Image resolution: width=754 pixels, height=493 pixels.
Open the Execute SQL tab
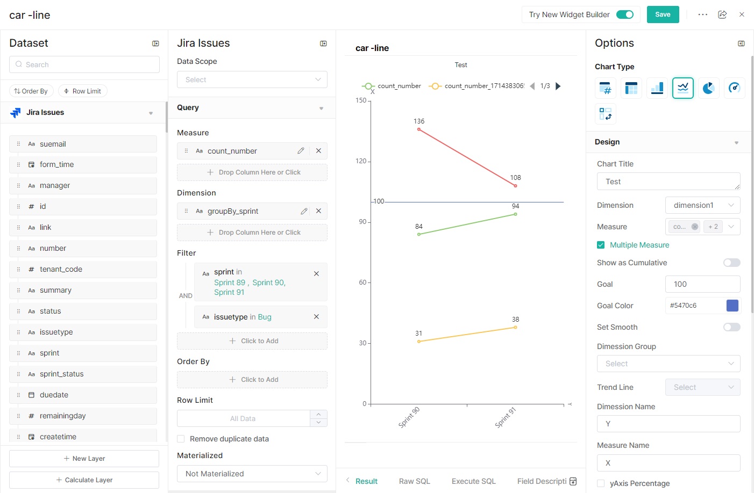click(x=473, y=481)
